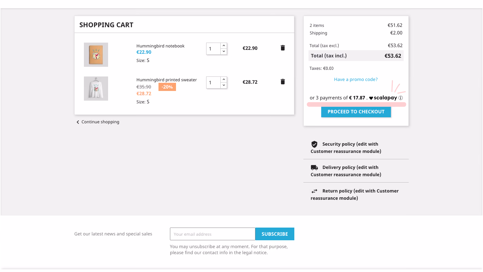Click the Scalapay heart logo

coord(371,98)
